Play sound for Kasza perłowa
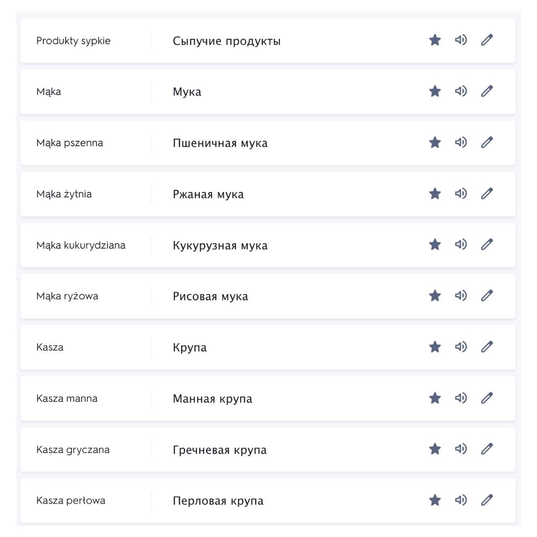537x537 pixels. pos(460,500)
